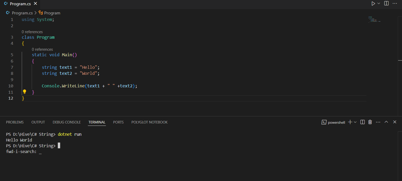Open the PORTS tab
Screen dimensions: 402x181
[x=118, y=122]
